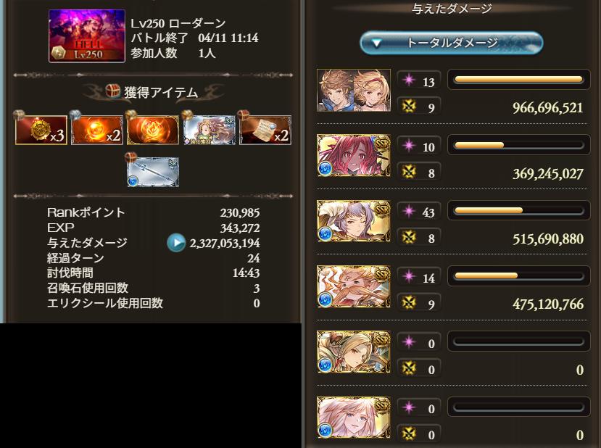The height and width of the screenshot is (448, 601).
Task: Click the blue arrow beside 与えたダメージ
Action: pyautogui.click(x=176, y=243)
